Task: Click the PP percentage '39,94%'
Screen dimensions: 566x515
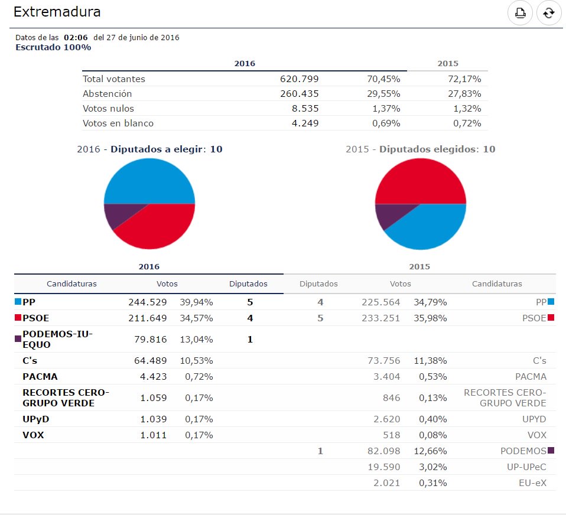Action: coord(196,302)
